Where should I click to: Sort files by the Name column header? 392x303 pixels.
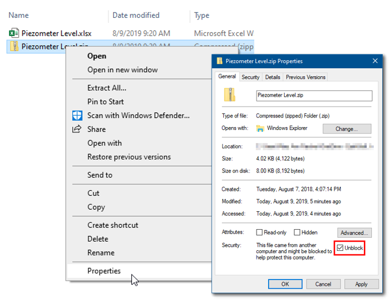[x=19, y=15]
